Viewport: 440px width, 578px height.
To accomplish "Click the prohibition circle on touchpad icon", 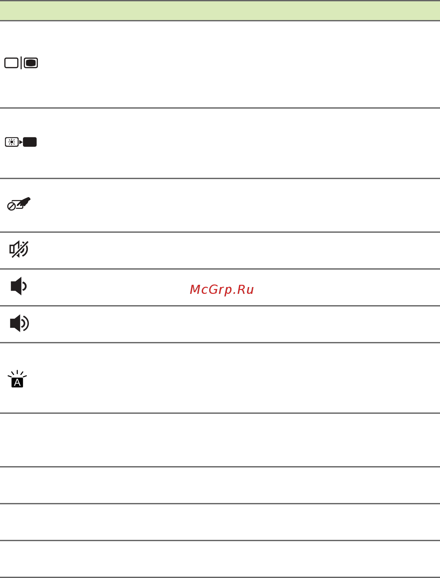I will pyautogui.click(x=11, y=207).
